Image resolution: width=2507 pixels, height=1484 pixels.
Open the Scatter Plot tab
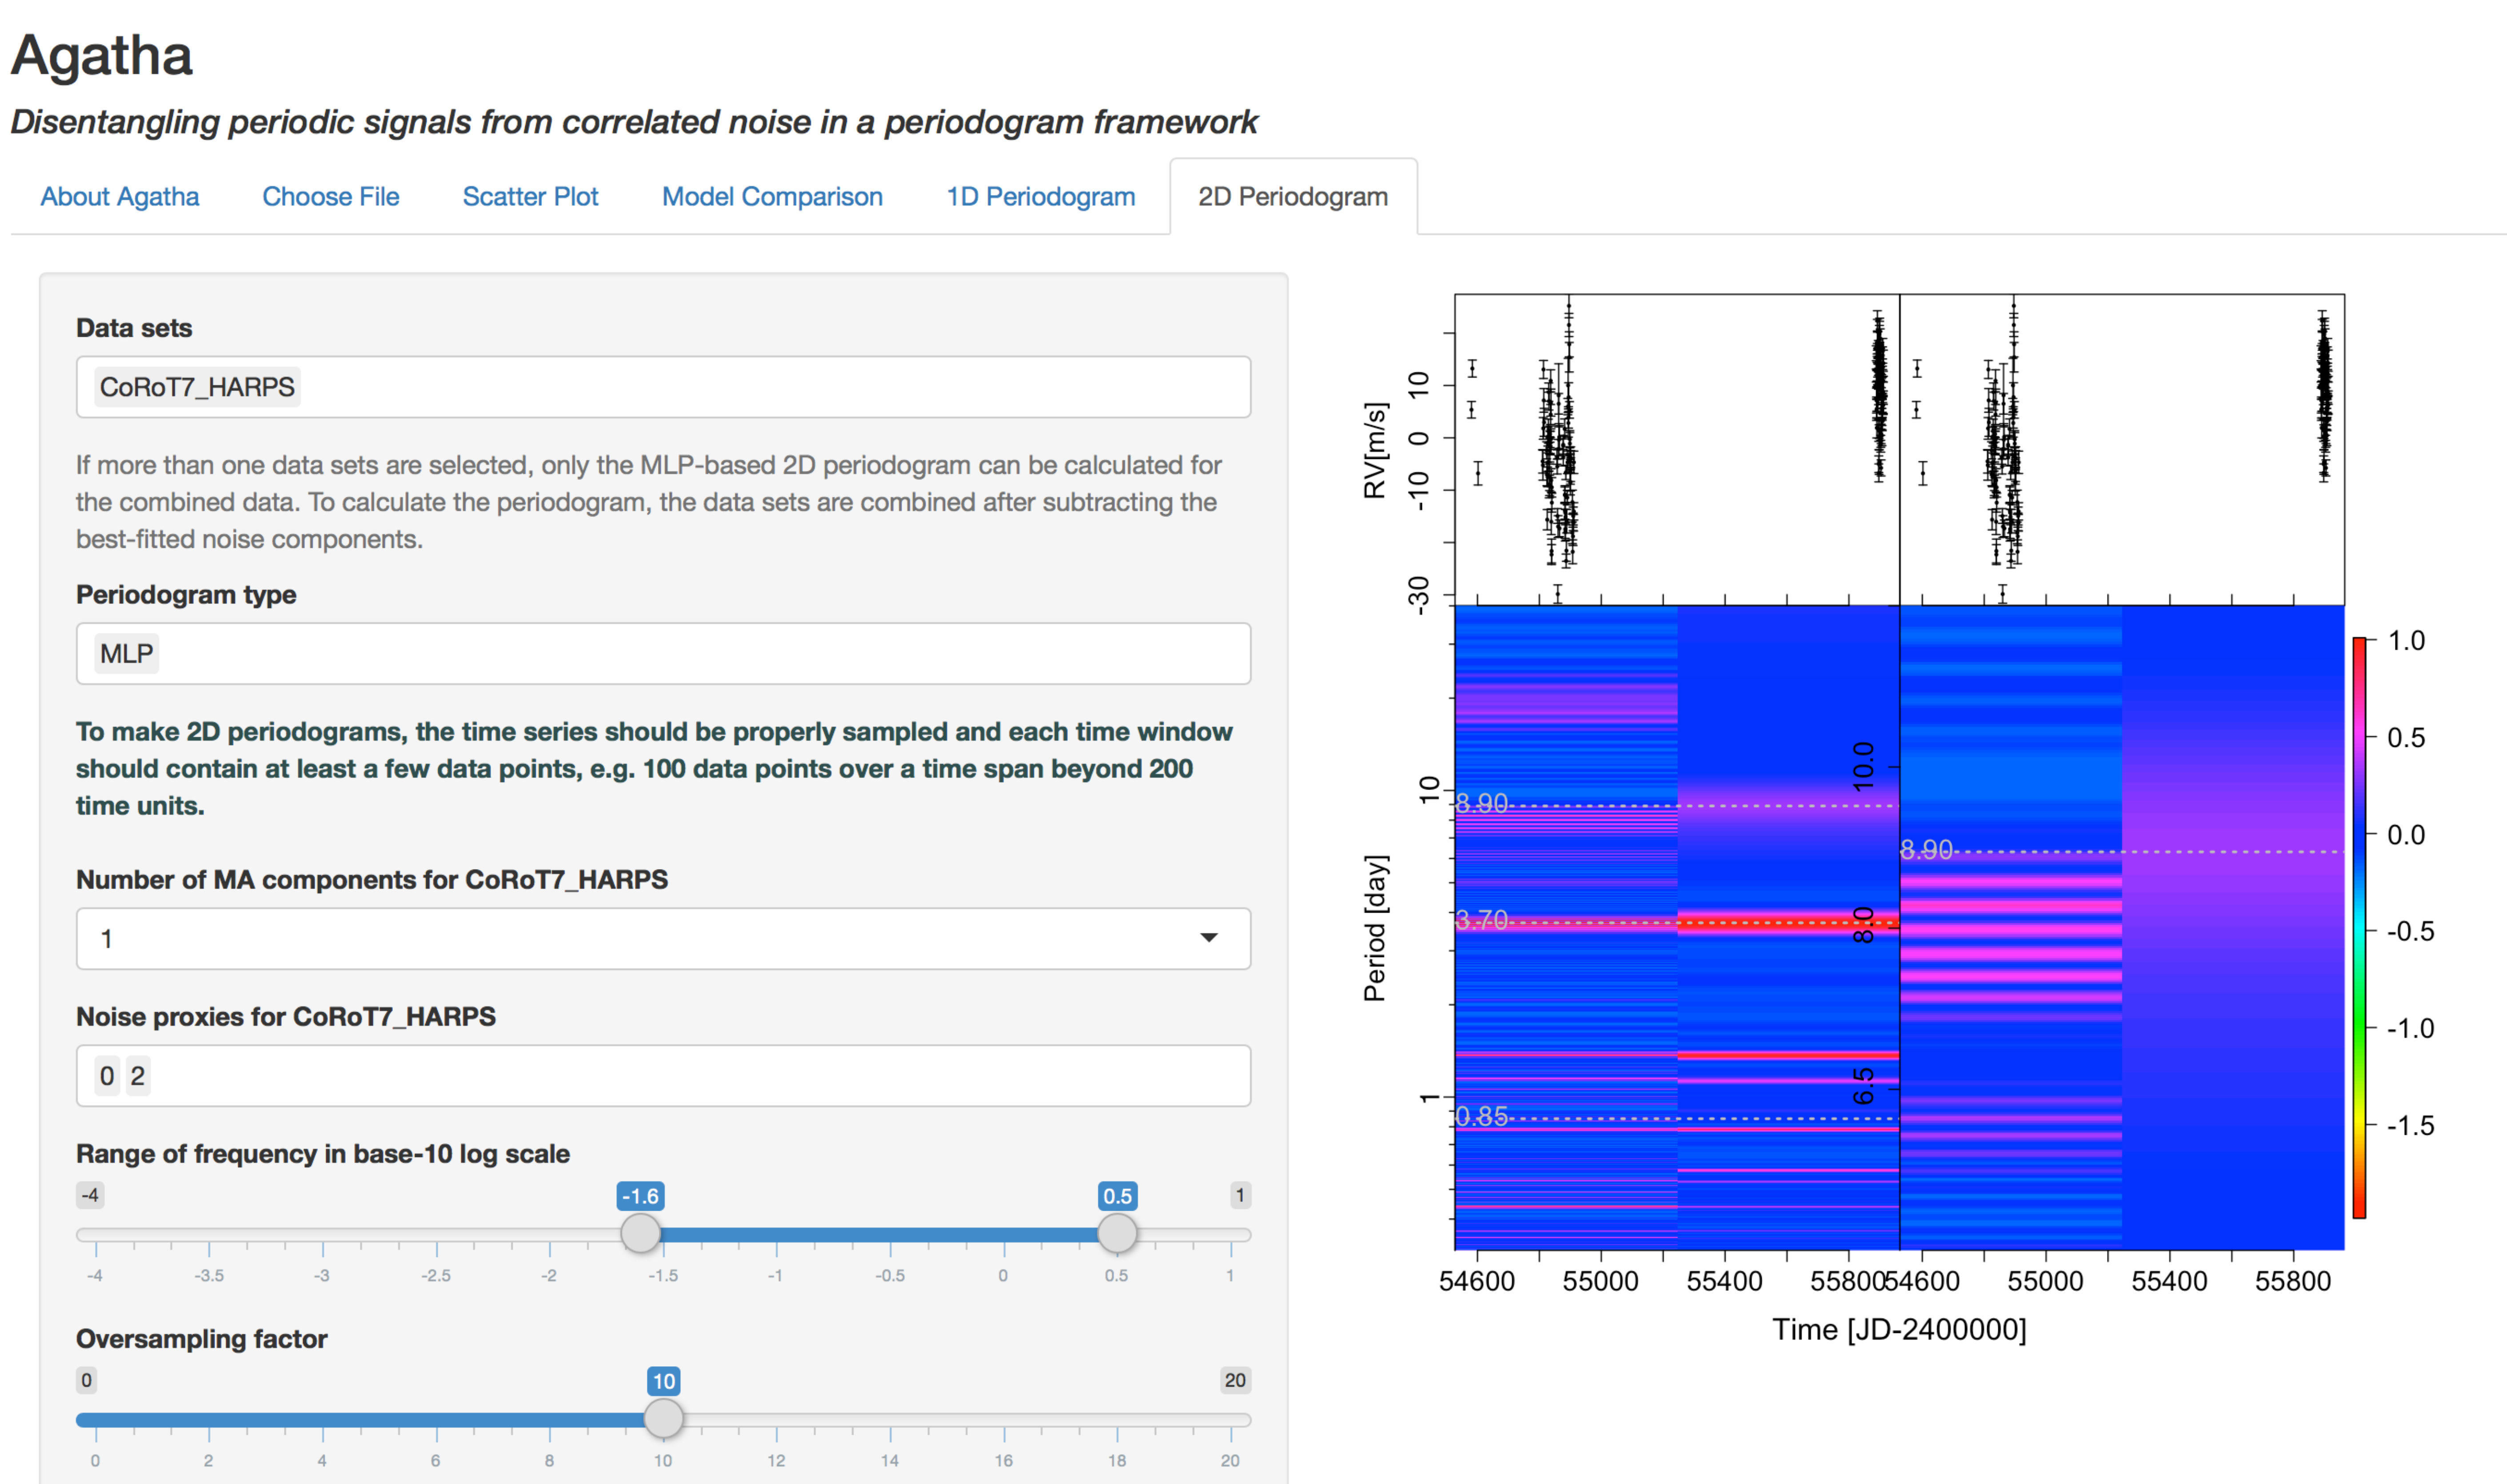pyautogui.click(x=530, y=196)
